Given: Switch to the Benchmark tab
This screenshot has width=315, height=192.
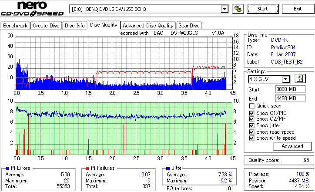Looking at the screenshot, I should click(15, 26).
